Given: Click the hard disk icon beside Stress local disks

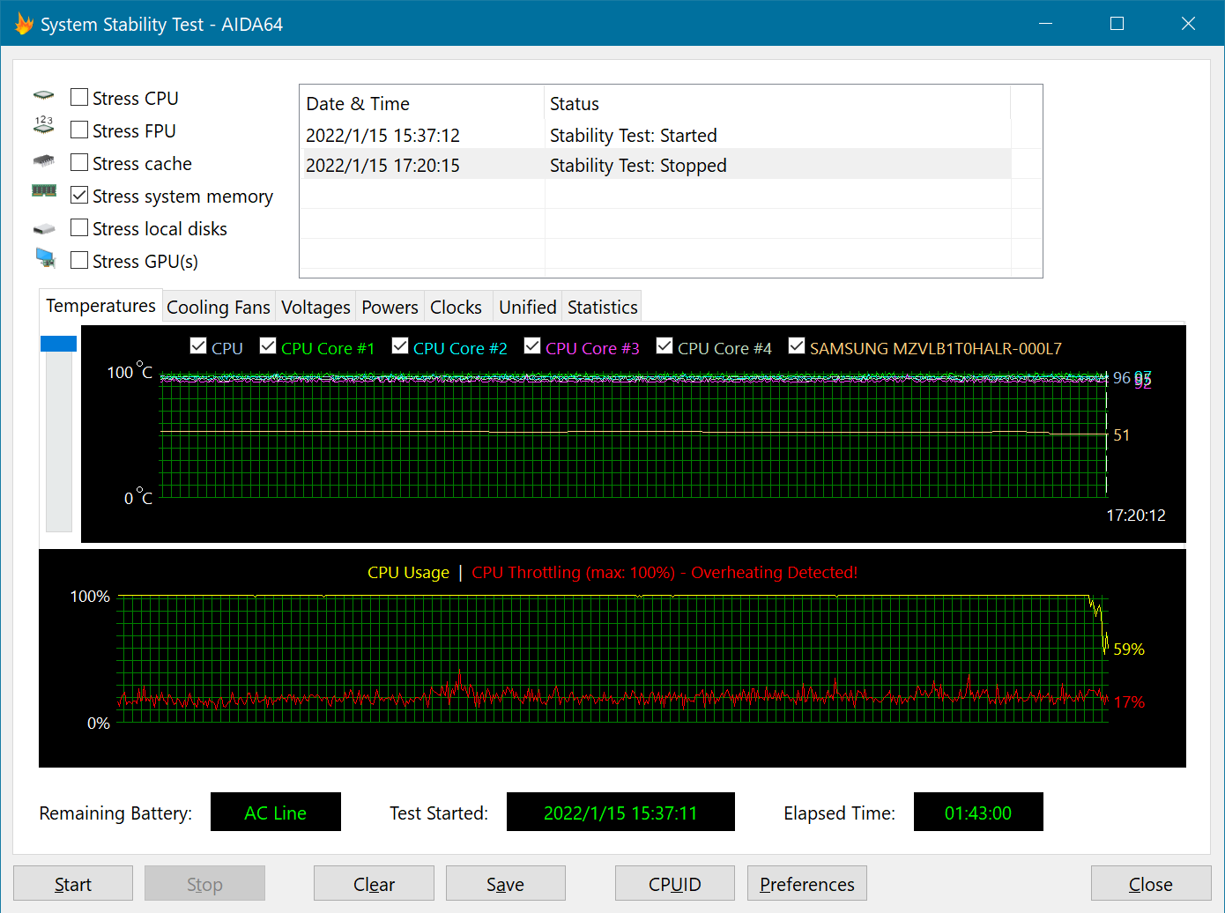Looking at the screenshot, I should click(44, 229).
